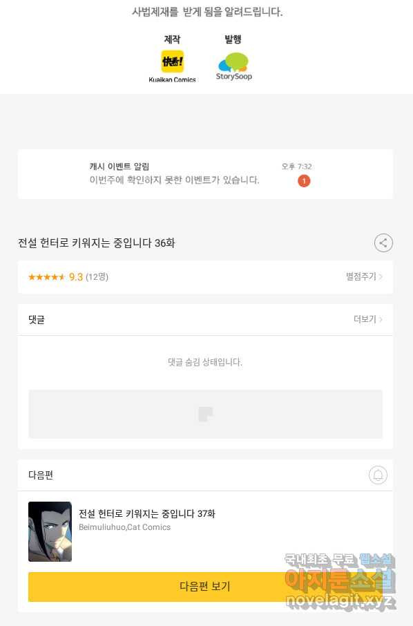Viewport: 413px width, 626px height.
Task: Tap the share icon beside episode title
Action: pyautogui.click(x=383, y=243)
